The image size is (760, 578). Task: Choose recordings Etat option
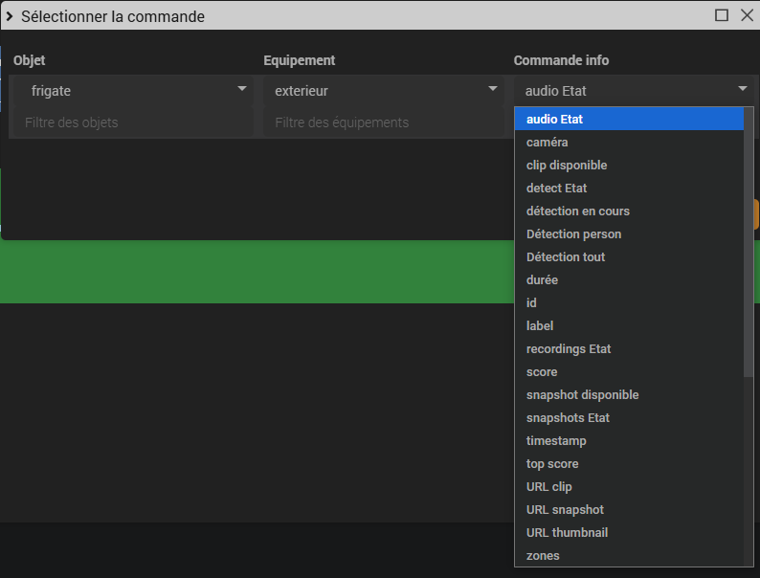tap(629, 349)
